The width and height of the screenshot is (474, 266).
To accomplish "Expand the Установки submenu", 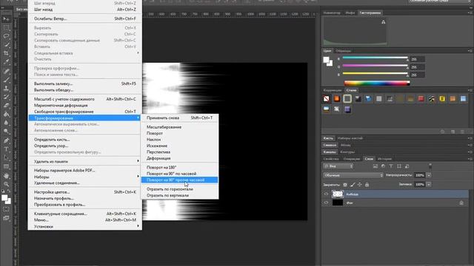I will point(85,226).
